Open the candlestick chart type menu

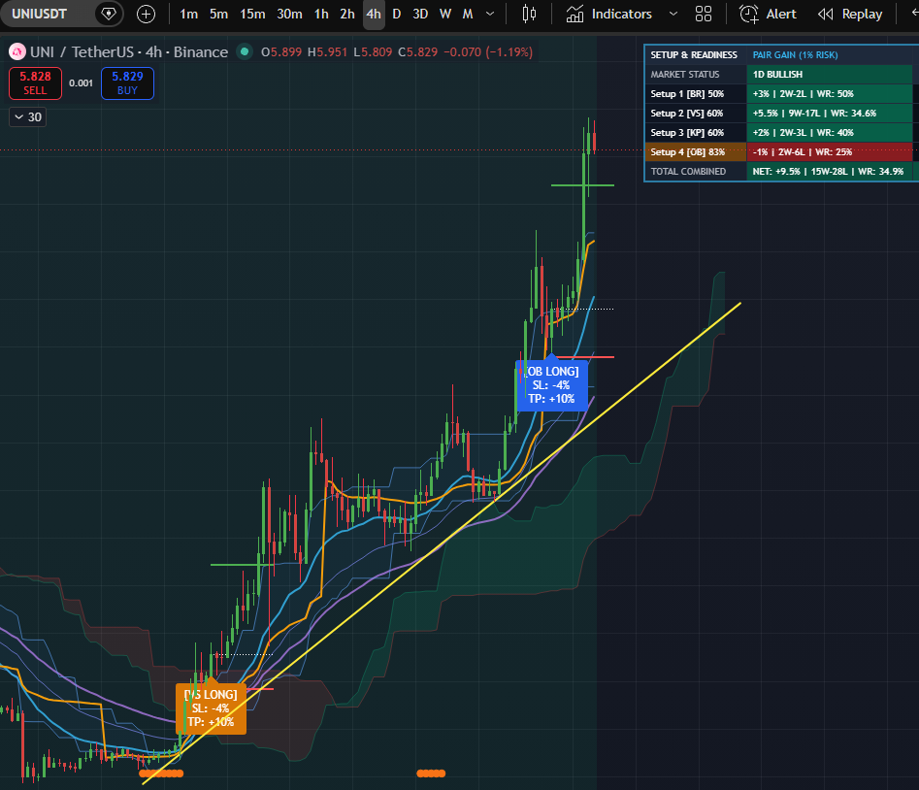(529, 14)
